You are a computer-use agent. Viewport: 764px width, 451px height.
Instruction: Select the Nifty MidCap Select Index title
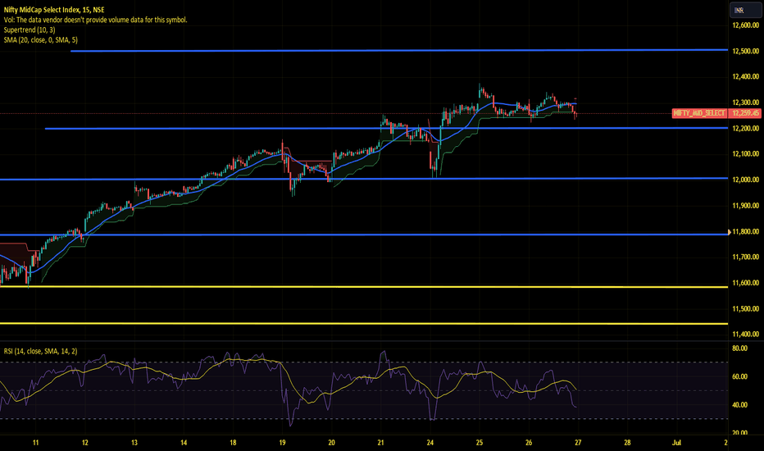(53, 10)
